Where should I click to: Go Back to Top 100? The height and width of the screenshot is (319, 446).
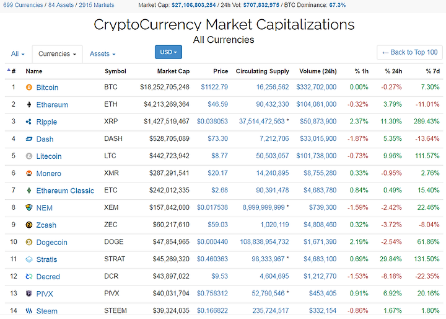click(x=409, y=52)
